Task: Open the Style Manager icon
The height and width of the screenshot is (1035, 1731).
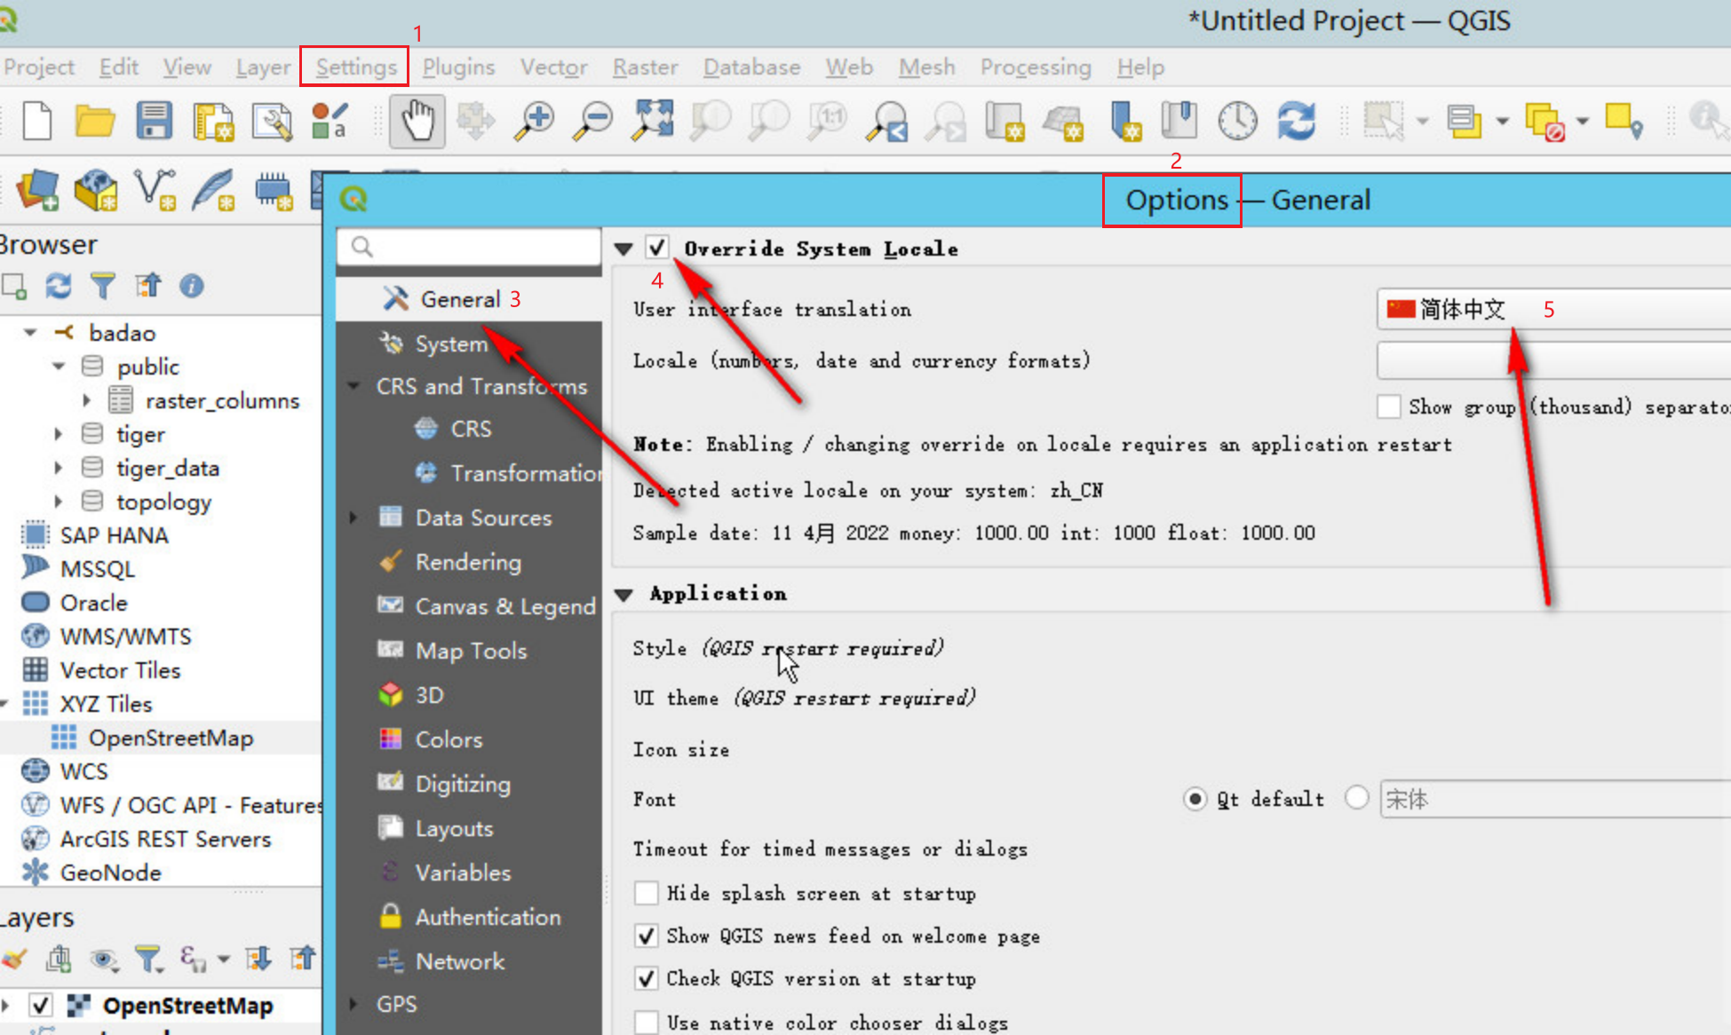Action: (x=330, y=121)
